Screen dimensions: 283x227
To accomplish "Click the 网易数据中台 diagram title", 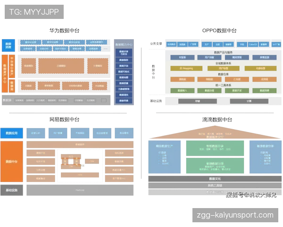I will [x=65, y=120].
